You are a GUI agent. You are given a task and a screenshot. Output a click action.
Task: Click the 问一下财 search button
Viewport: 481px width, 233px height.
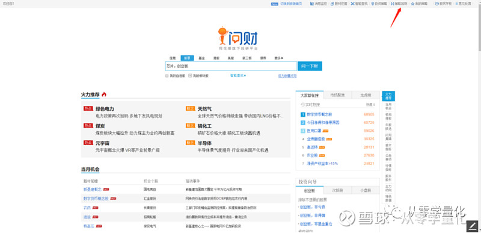pyautogui.click(x=310, y=66)
